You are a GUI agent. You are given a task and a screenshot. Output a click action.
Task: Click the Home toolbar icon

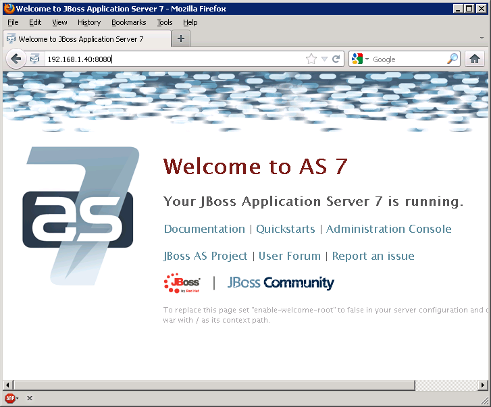pyautogui.click(x=474, y=59)
